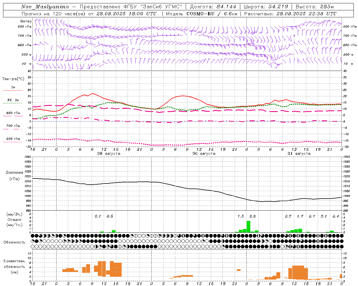This screenshot has height=286, width=358.
Task: Click the dotted line sample under '500 гПа' legend
Action: [13, 142]
